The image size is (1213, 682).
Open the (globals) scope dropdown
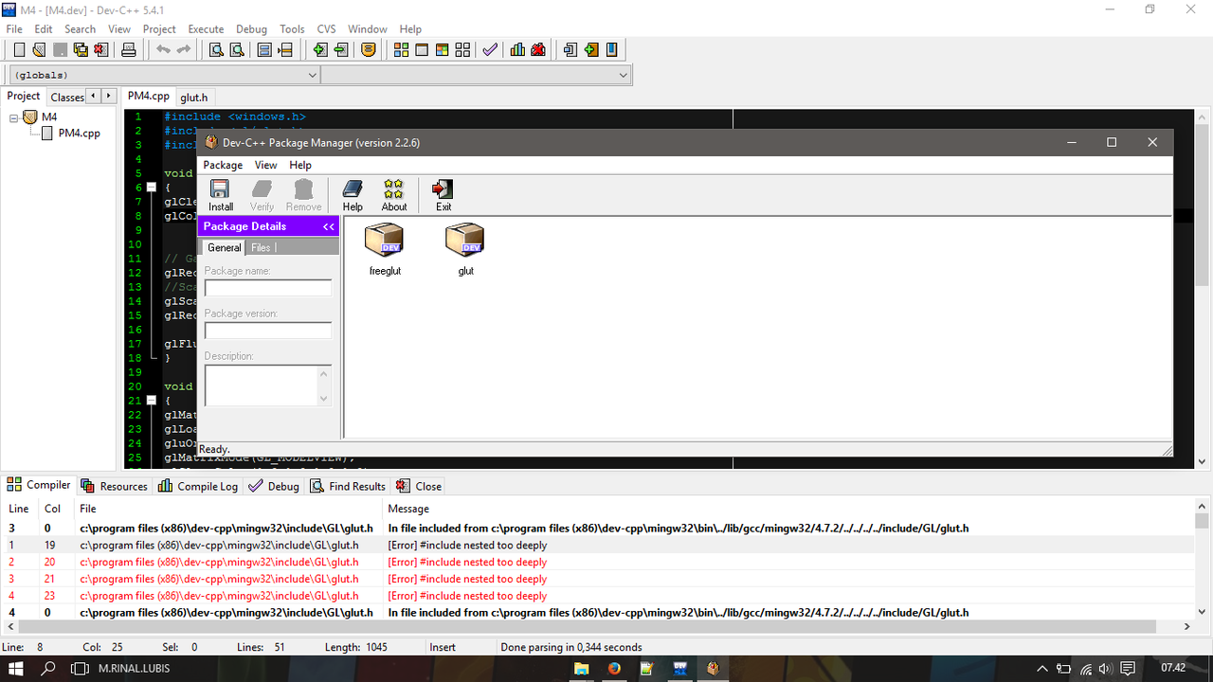[165, 75]
